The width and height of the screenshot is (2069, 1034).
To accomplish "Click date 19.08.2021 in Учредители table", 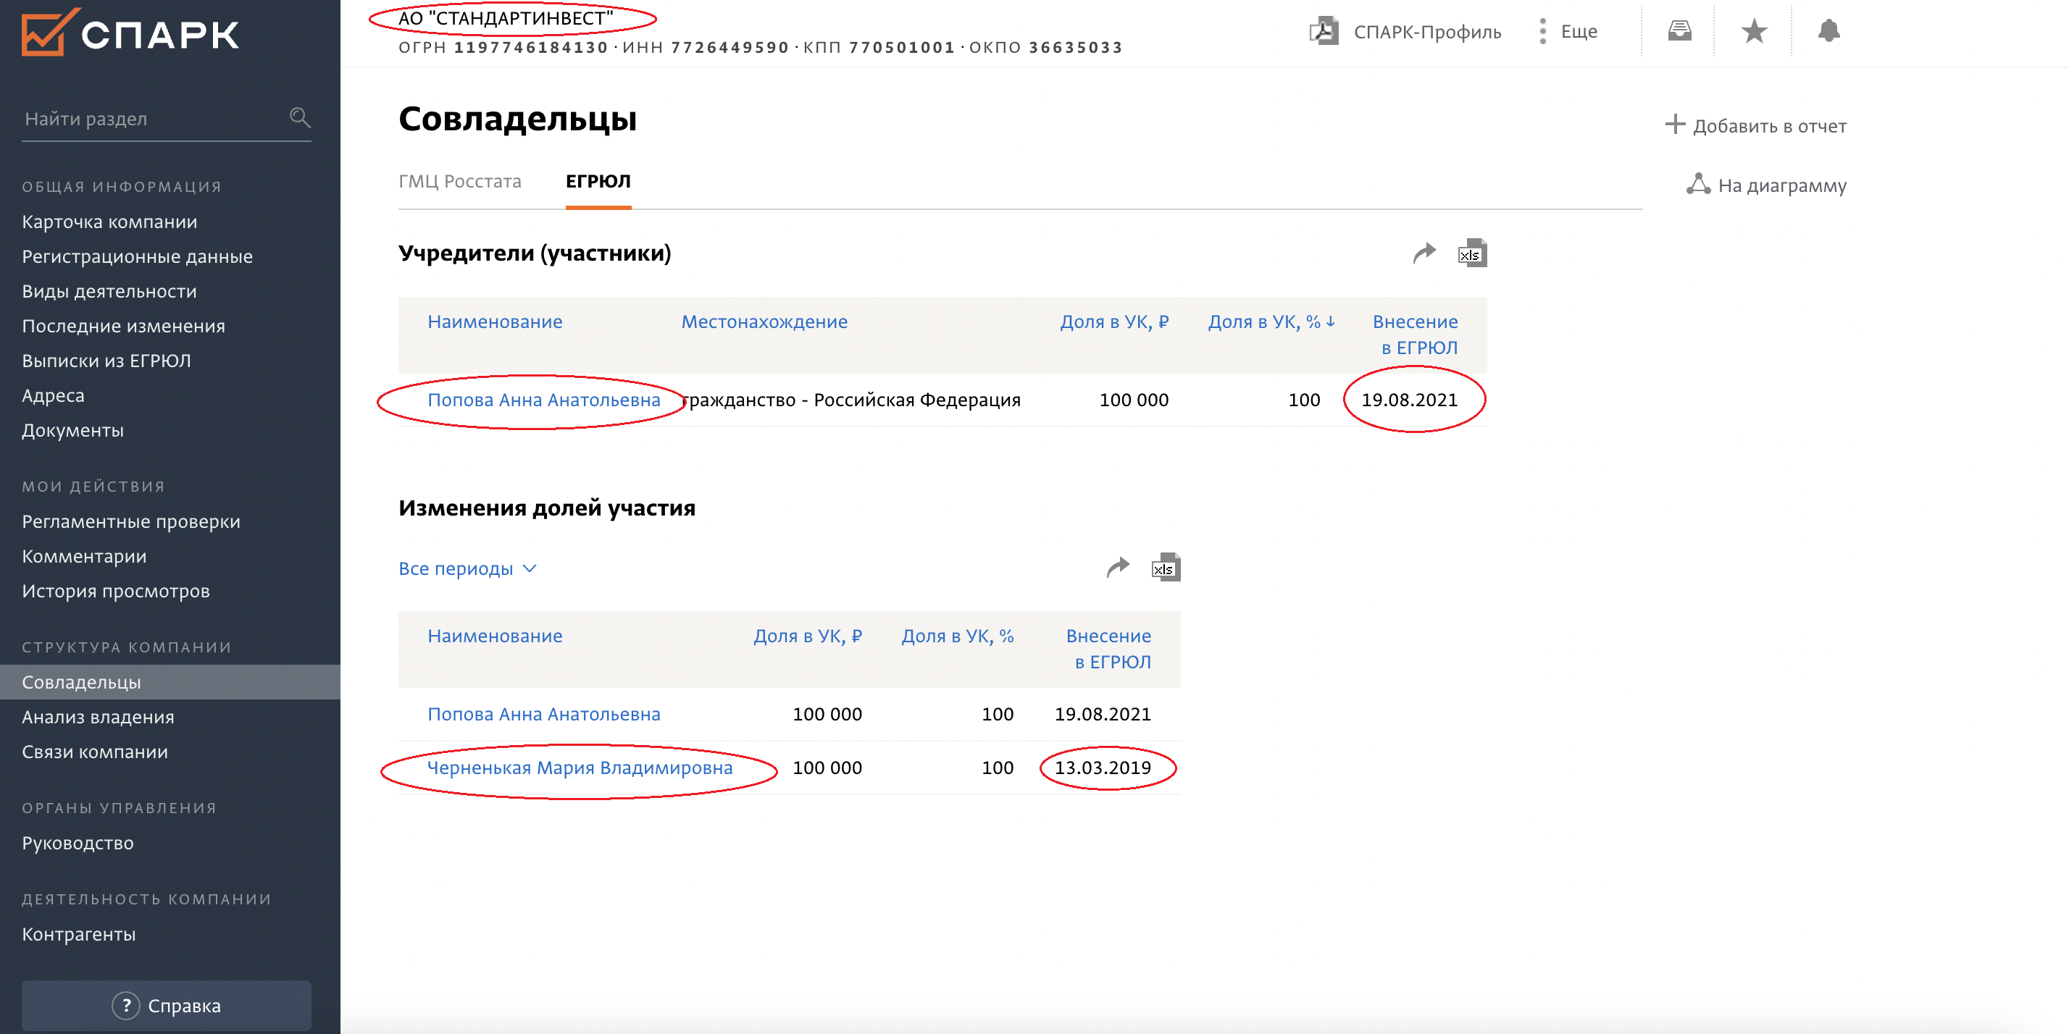I will [x=1409, y=400].
